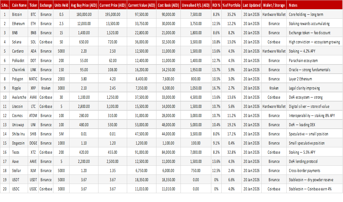Screen dimensions: 343x202
Task: Select the Avalanche coin name cell
Action: (19, 97)
